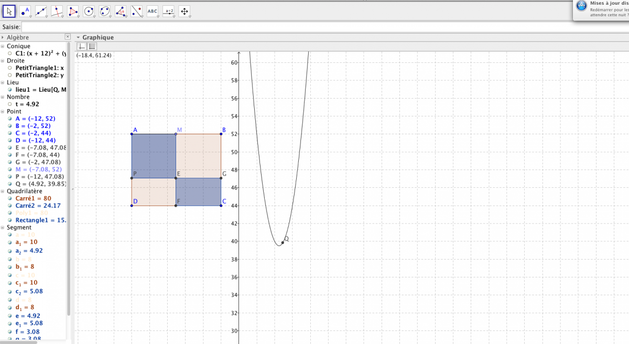The height and width of the screenshot is (344, 629).
Task: Toggle visibility of conic C1
Action: point(10,53)
